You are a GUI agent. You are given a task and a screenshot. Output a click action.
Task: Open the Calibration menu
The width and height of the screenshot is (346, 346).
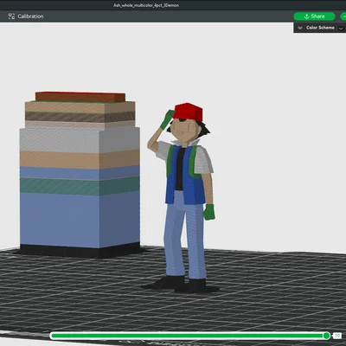point(26,16)
